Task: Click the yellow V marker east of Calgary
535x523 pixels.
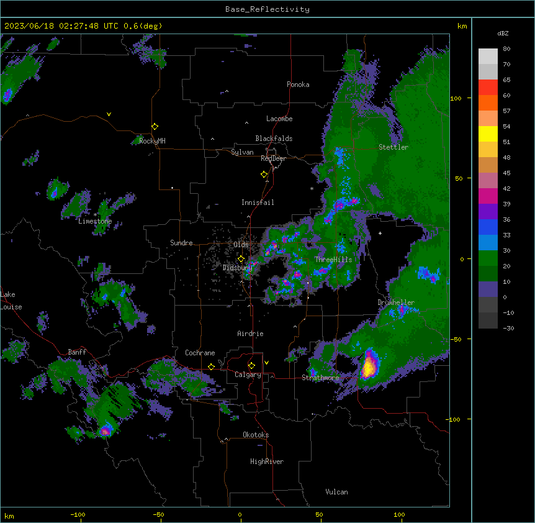Action: click(266, 363)
